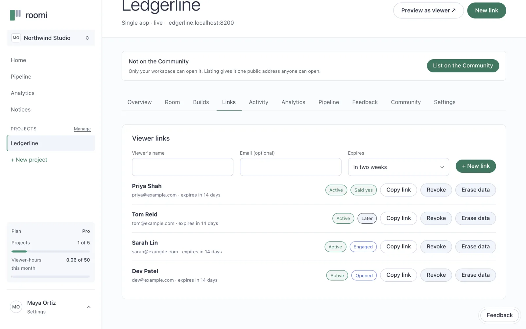Select the Ledgerline project
Viewport: 526px width, 329px height.
(51, 143)
